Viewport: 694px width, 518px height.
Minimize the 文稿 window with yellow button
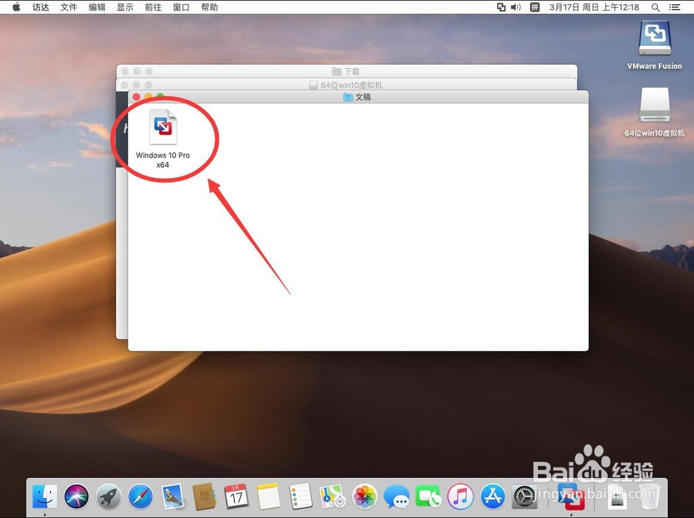click(149, 96)
